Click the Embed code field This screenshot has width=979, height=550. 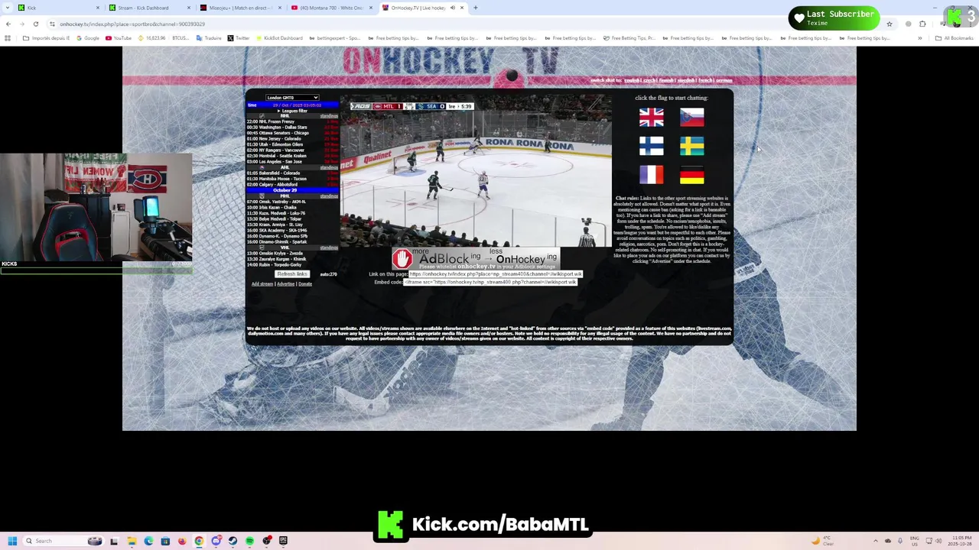pyautogui.click(x=490, y=282)
